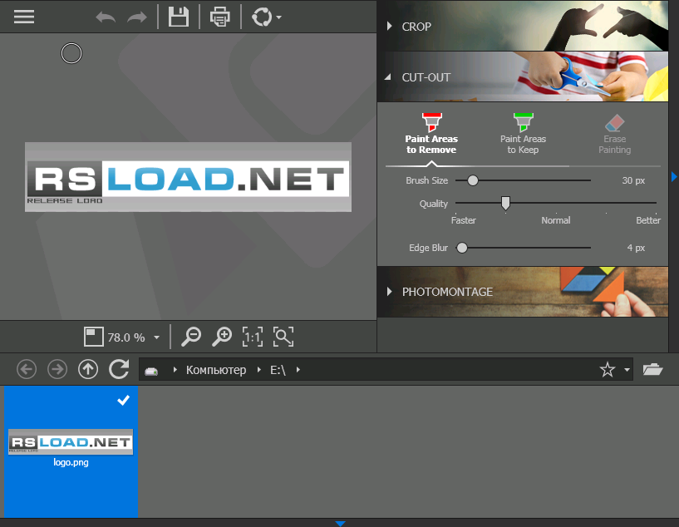Expand arrow before Компьютер in path
This screenshot has width=679, height=527.
pos(175,369)
